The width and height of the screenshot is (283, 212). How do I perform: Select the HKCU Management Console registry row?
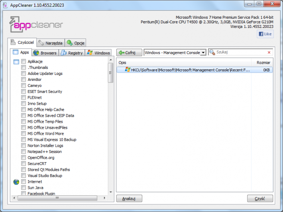point(195,70)
